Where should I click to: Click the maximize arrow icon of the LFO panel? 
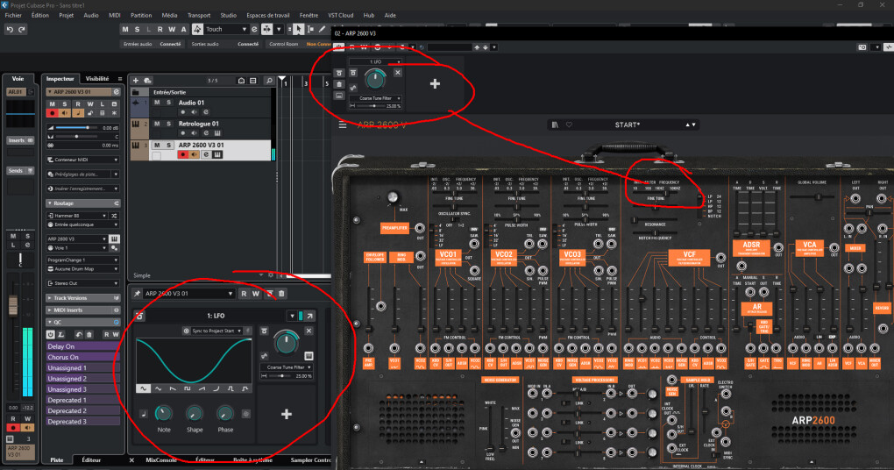tap(309, 316)
